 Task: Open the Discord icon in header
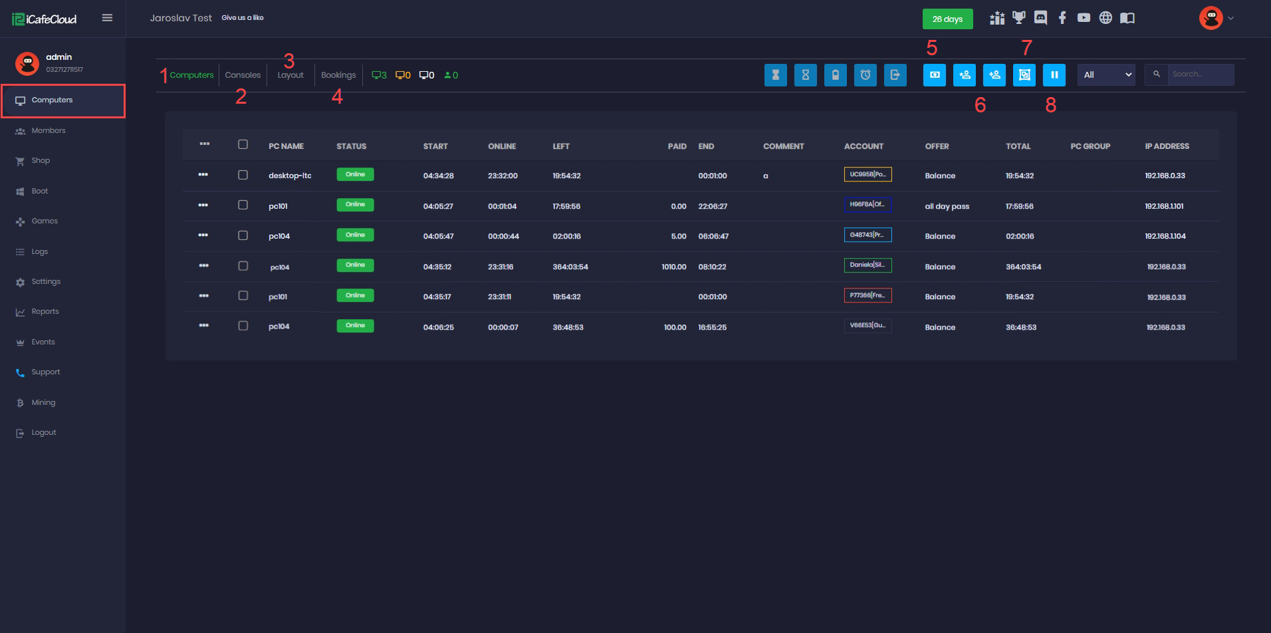coord(1040,18)
